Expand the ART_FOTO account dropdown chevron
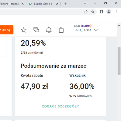Screen dimensions: 121x122 (96, 30)
